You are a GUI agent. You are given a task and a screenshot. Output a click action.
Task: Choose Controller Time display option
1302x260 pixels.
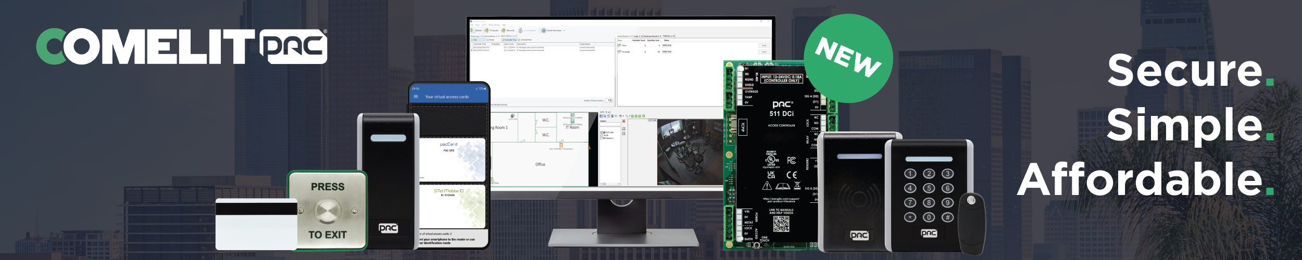tap(509, 40)
